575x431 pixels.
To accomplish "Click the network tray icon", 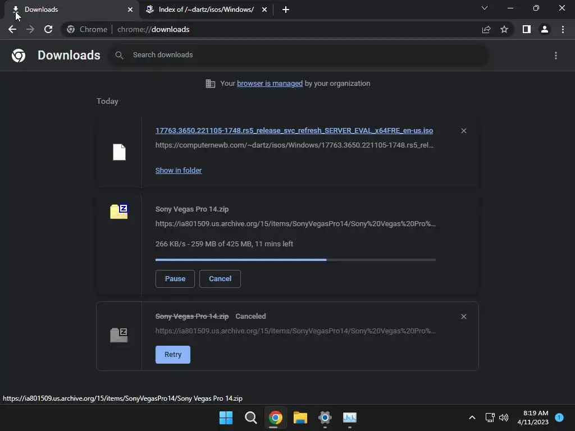I will [490, 418].
